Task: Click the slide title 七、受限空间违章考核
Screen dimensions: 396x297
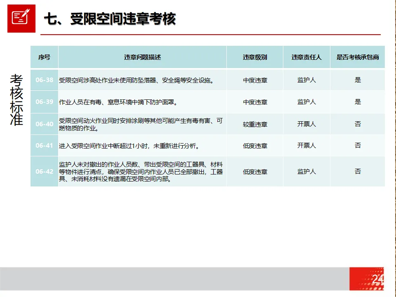Action: click(x=110, y=19)
